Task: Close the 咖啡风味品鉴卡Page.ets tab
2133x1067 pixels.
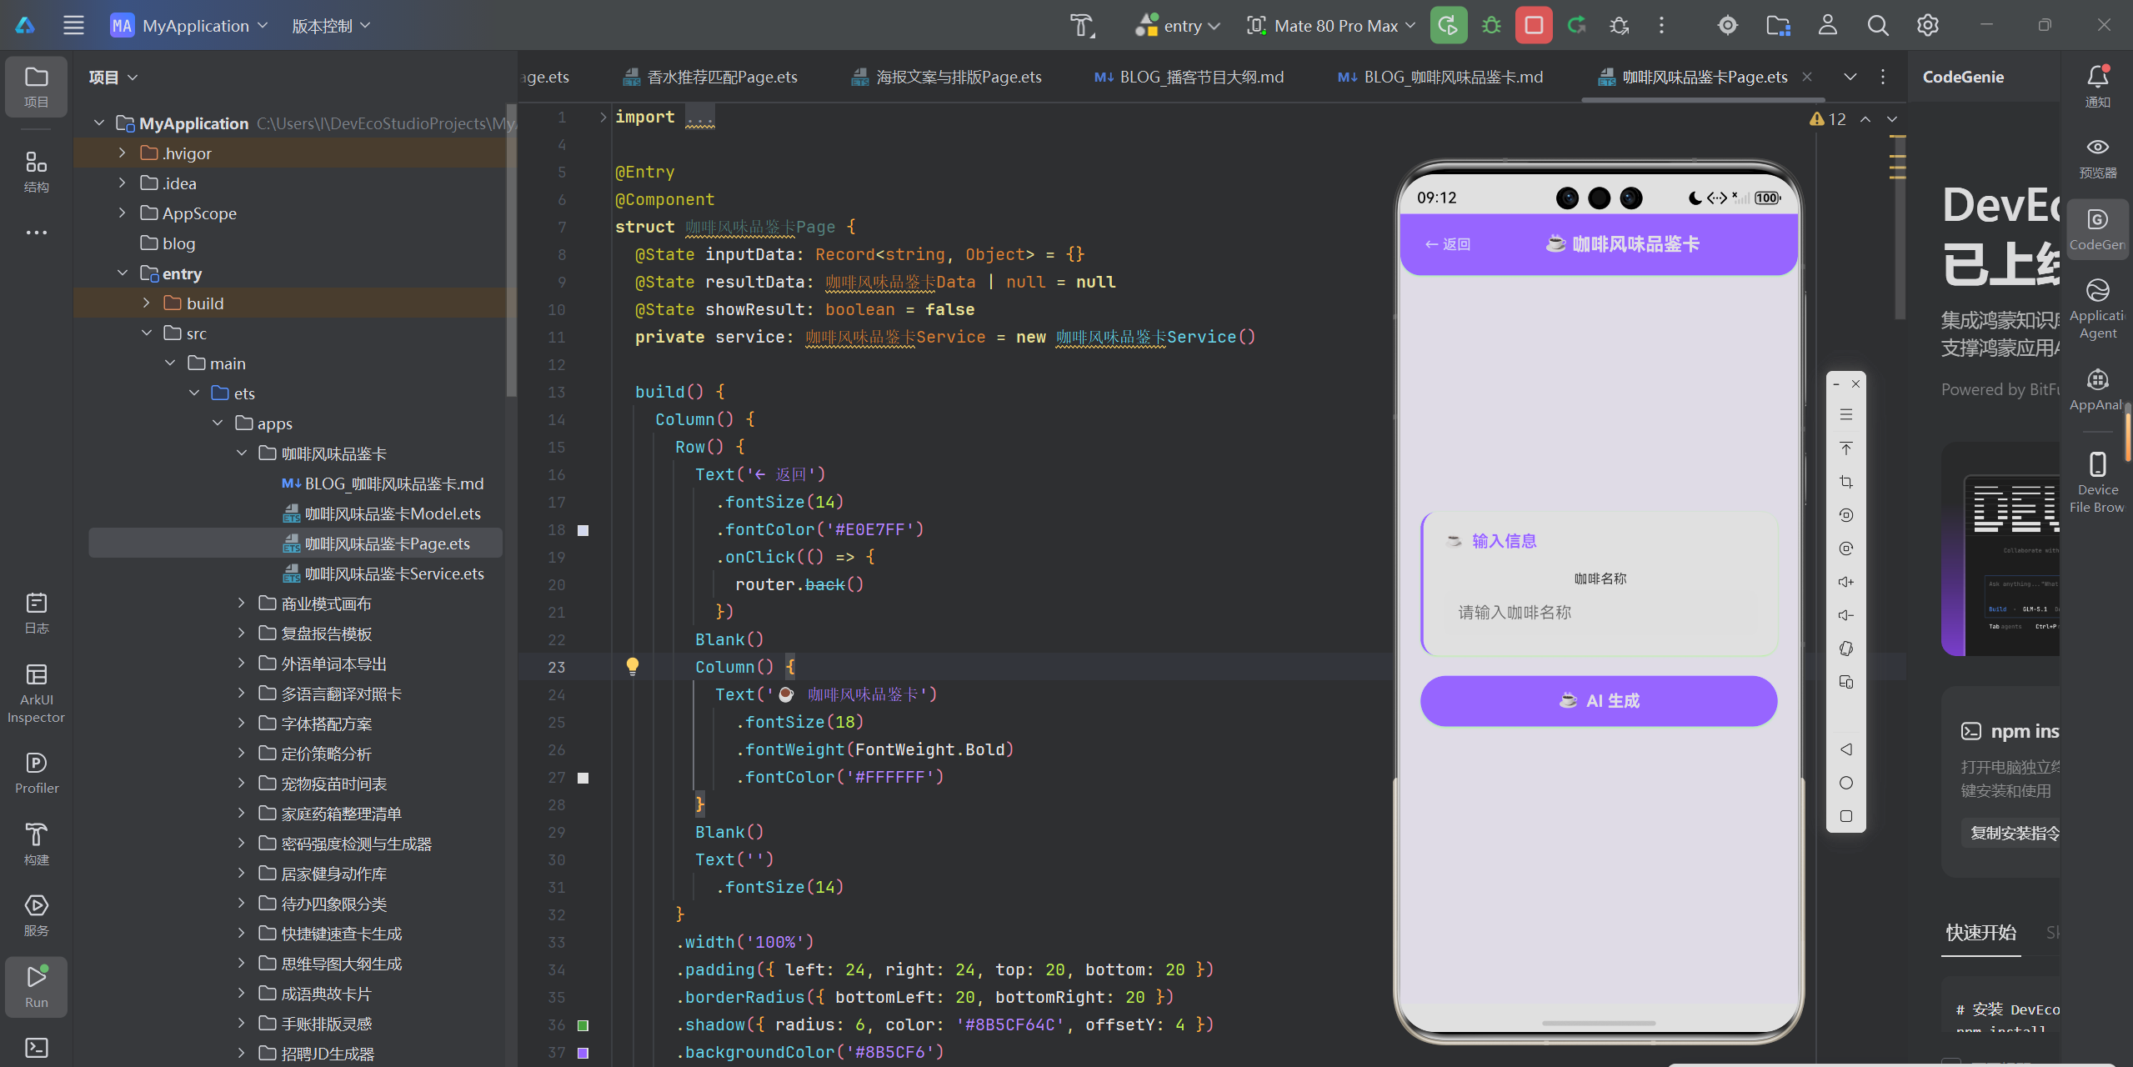Action: tap(1807, 77)
